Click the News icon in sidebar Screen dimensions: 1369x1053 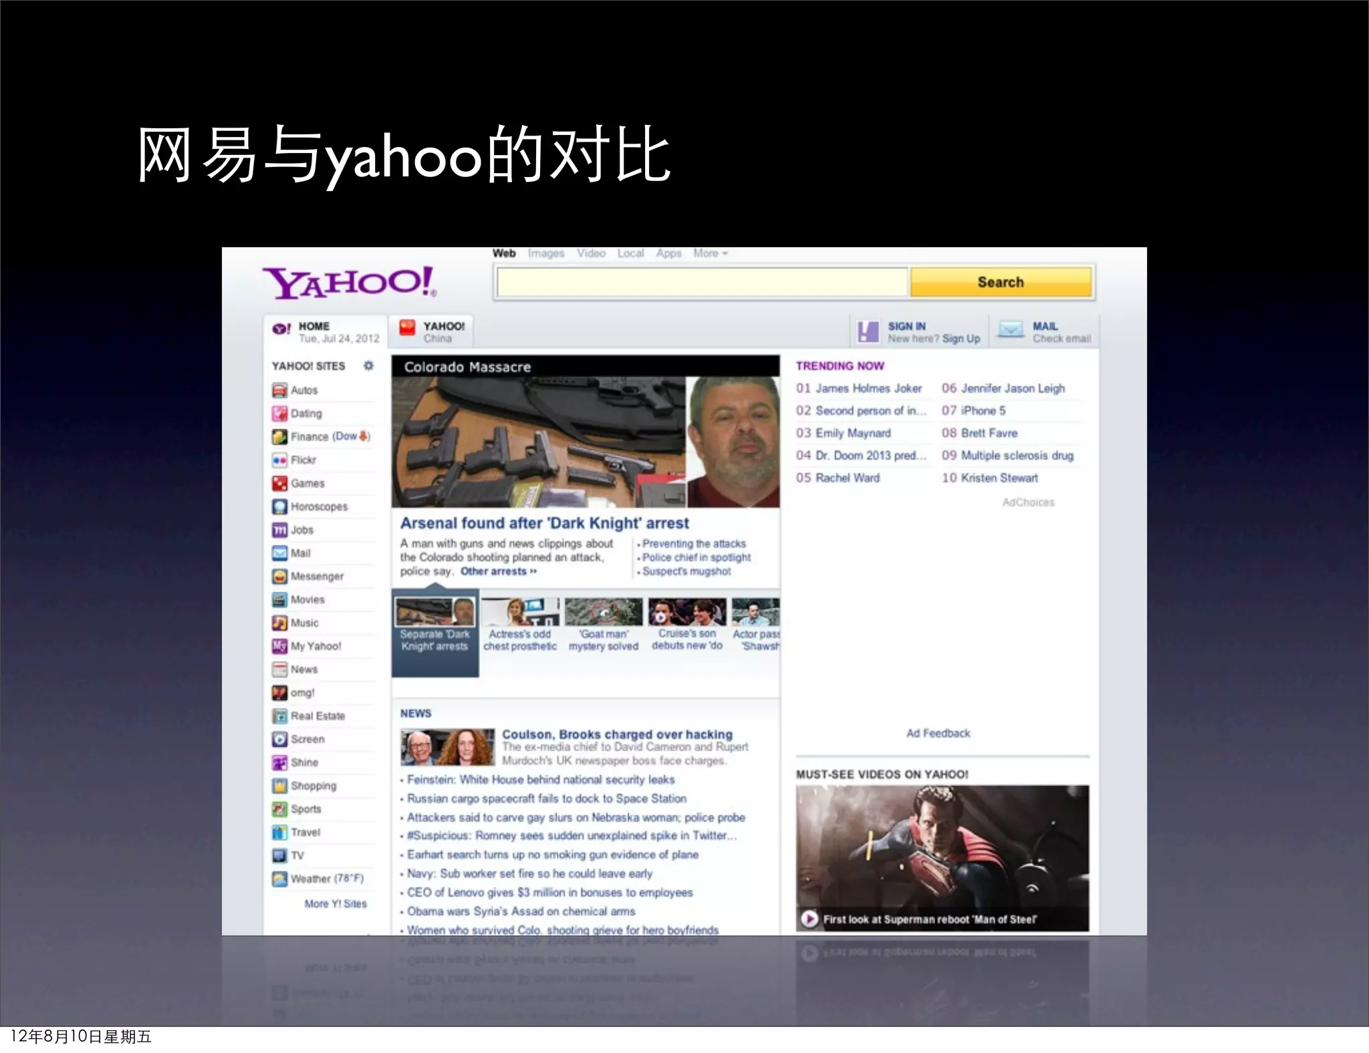pyautogui.click(x=279, y=669)
